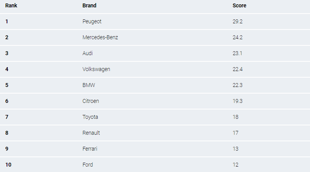Click the Citroen brand name
Viewport: 310px width, 172px height.
pyautogui.click(x=91, y=101)
